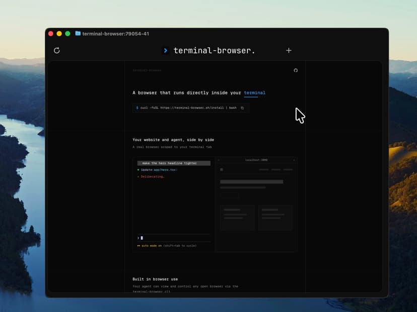Reload the page with the refresh icon
Screen dimensions: 417x312
click(x=56, y=50)
